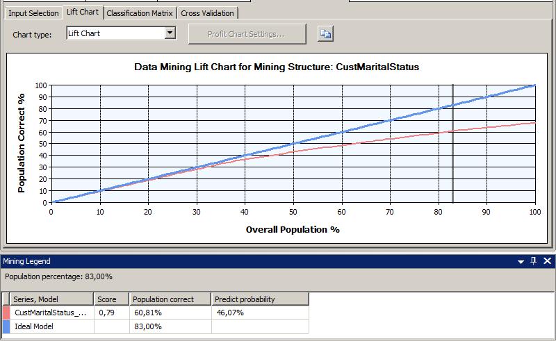
Task: Click the Chart type: label
Action: tap(32, 35)
